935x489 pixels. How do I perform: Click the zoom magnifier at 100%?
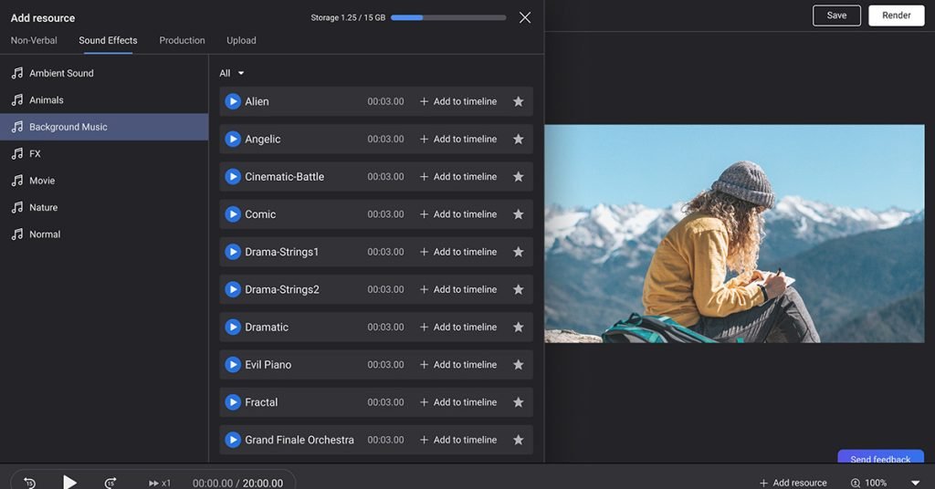(x=856, y=483)
